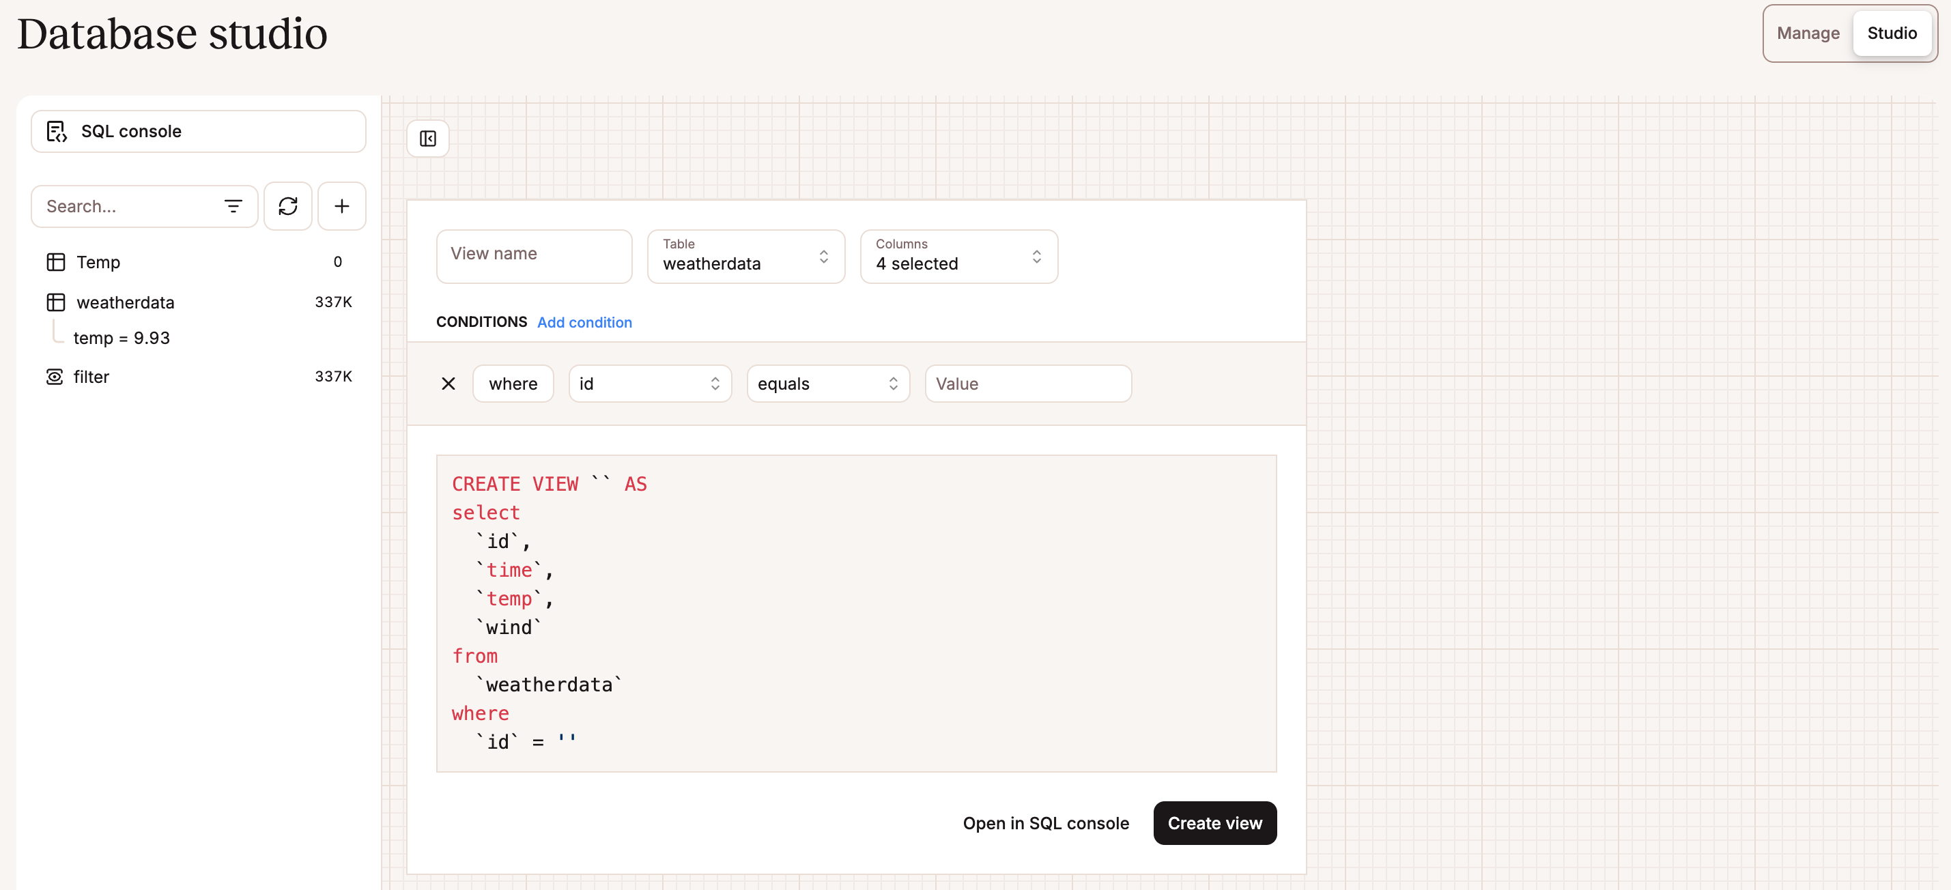Open the query in SQL console
This screenshot has height=890, width=1951.
coord(1046,822)
